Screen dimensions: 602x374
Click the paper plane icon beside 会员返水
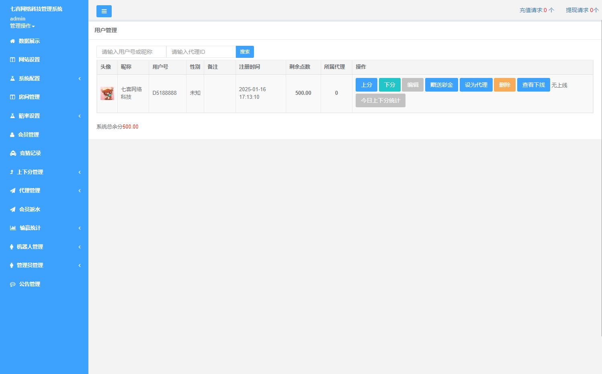click(12, 209)
